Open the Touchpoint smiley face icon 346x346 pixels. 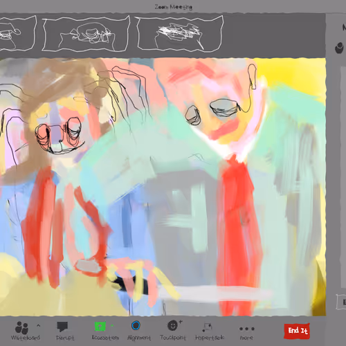[x=173, y=325]
